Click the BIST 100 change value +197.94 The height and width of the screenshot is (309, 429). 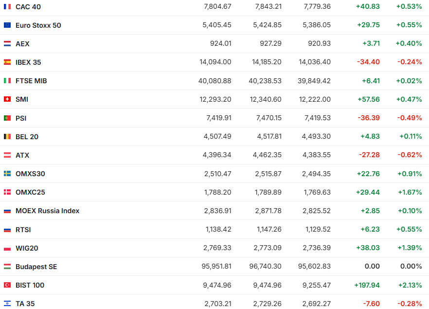tap(367, 285)
